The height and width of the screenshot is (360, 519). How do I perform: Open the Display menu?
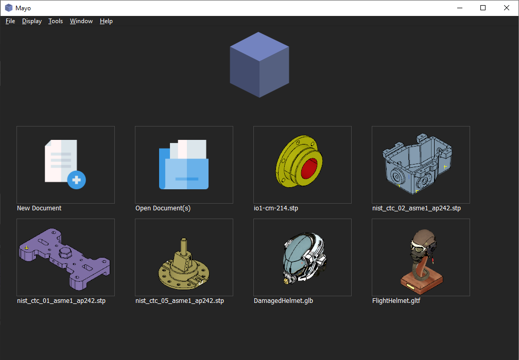click(x=32, y=21)
